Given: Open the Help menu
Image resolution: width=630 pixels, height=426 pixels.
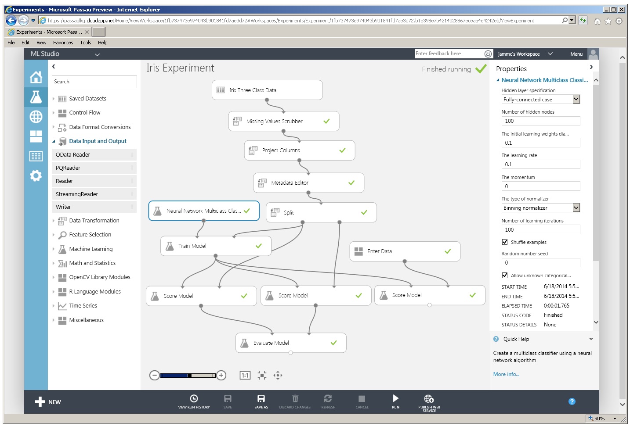Looking at the screenshot, I should 102,43.
